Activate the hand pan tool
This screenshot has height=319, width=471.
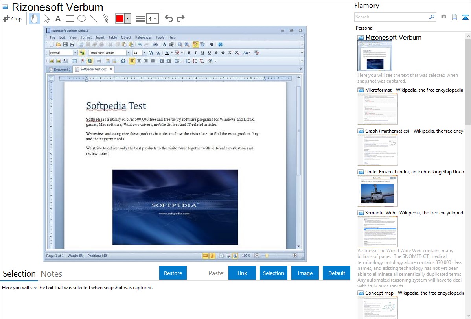[x=35, y=18]
